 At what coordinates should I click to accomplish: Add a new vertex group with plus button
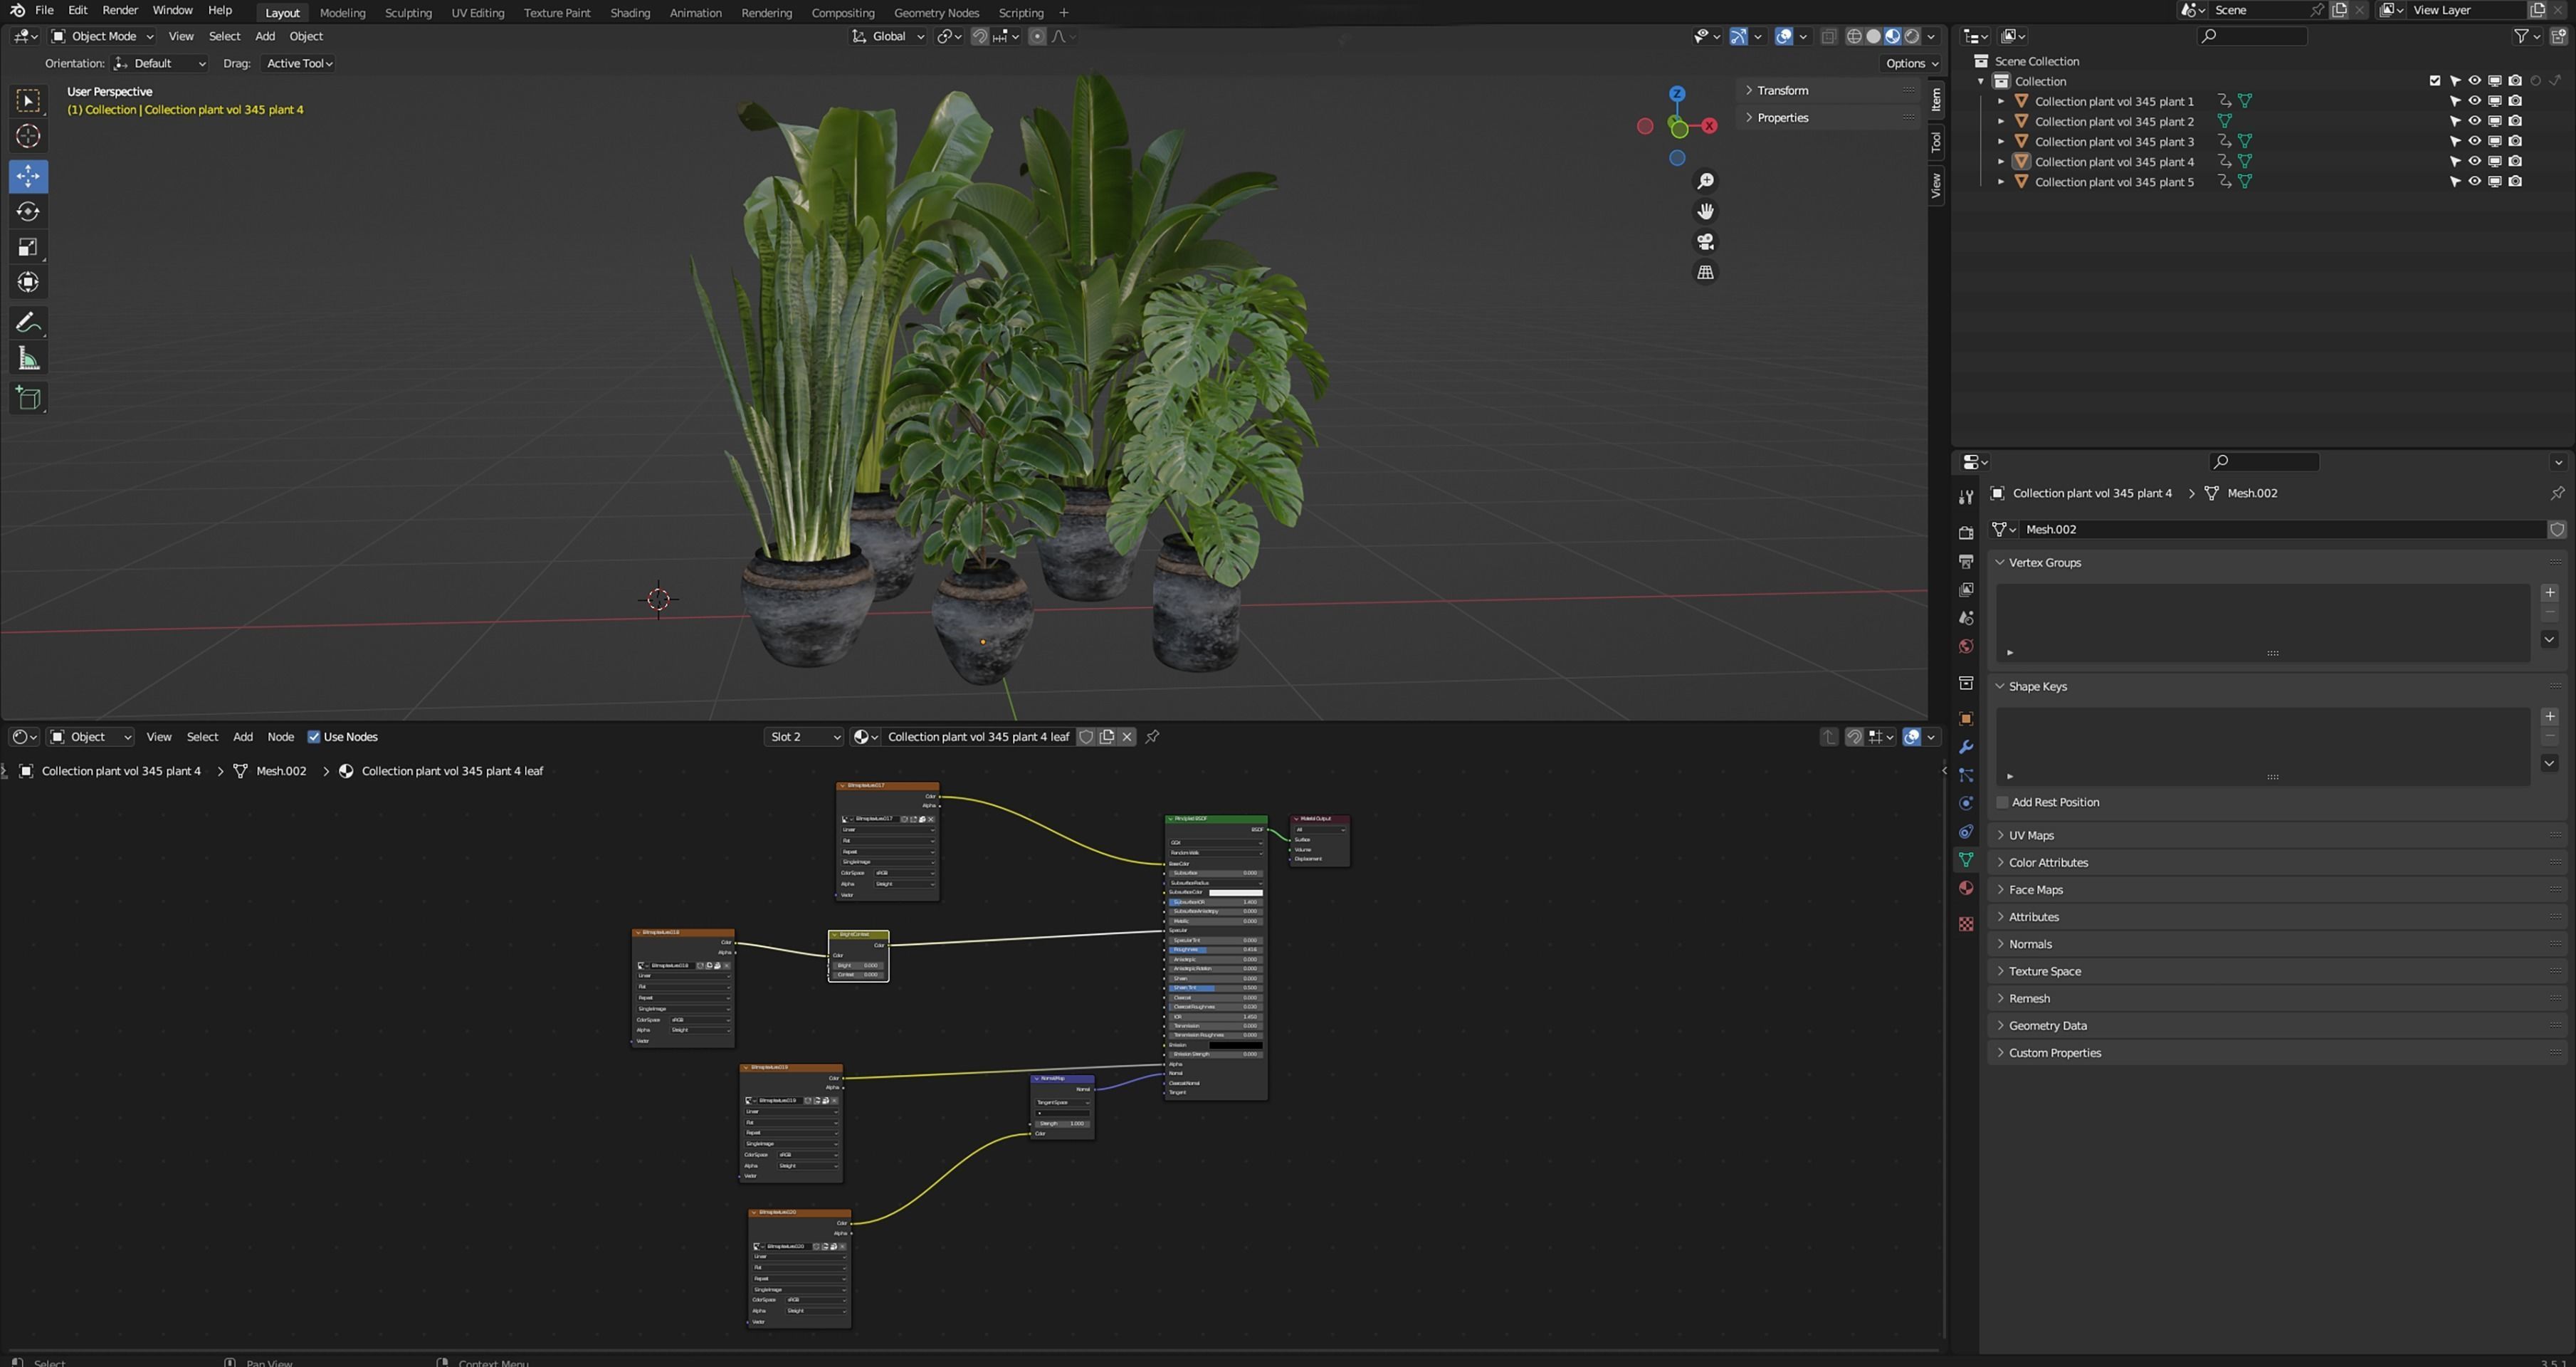2550,592
